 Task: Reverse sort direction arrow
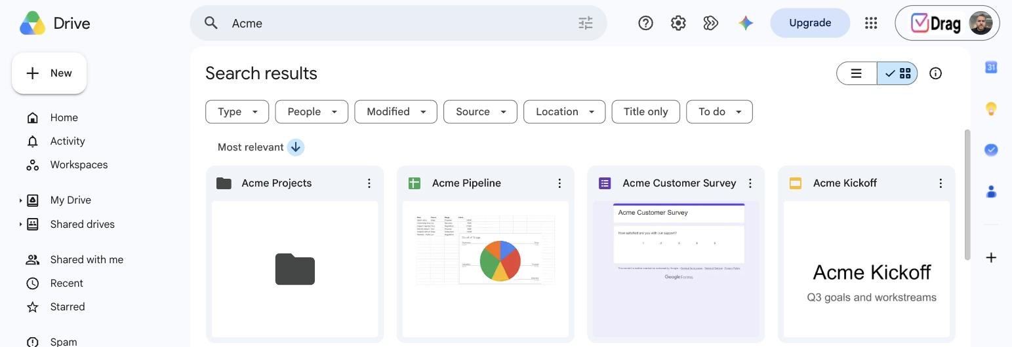296,147
